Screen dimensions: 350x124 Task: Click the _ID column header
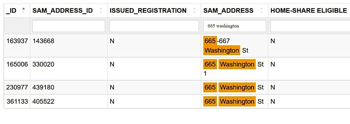point(11,11)
